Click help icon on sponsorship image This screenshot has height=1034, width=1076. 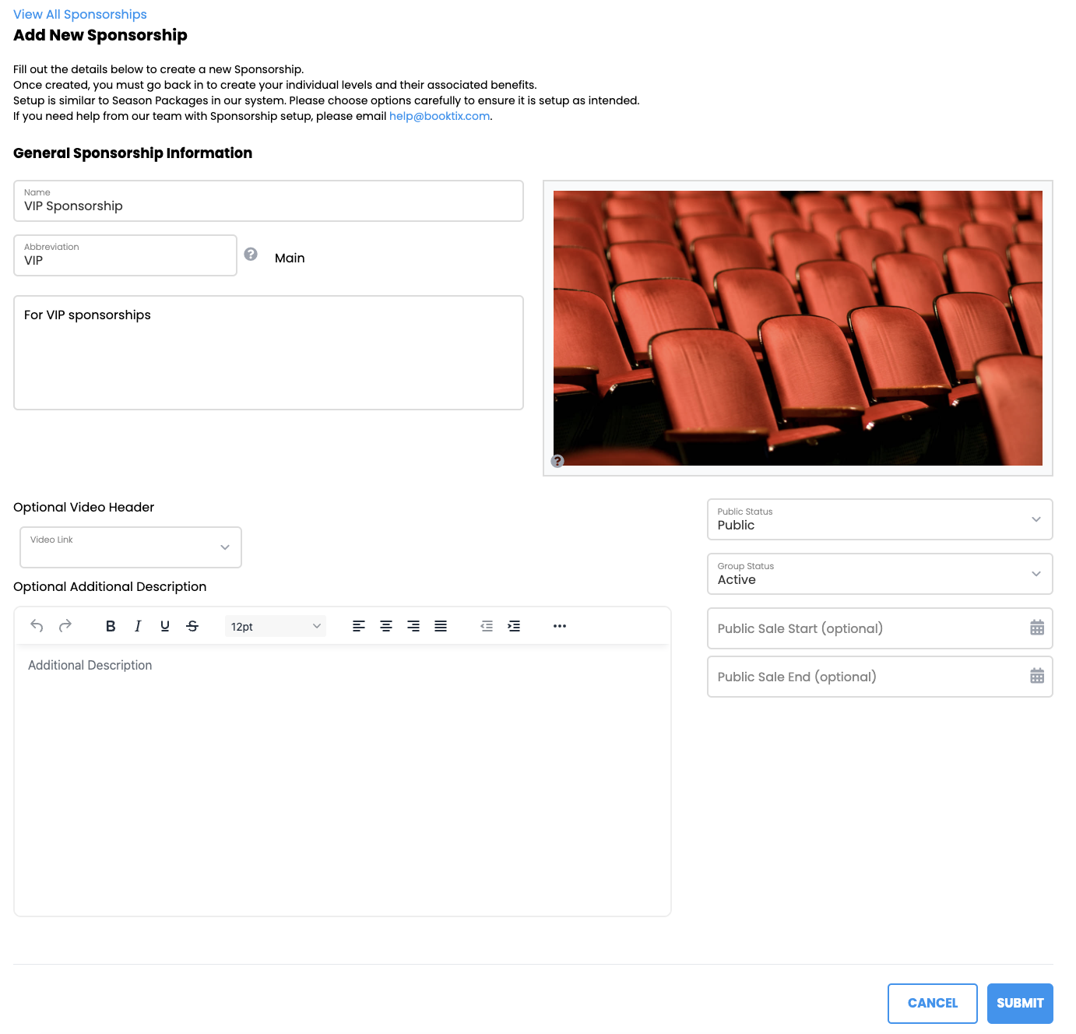[557, 461]
